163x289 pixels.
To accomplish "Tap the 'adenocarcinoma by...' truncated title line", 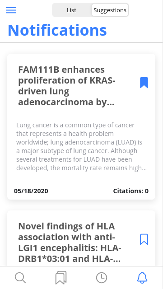I will tap(66, 102).
